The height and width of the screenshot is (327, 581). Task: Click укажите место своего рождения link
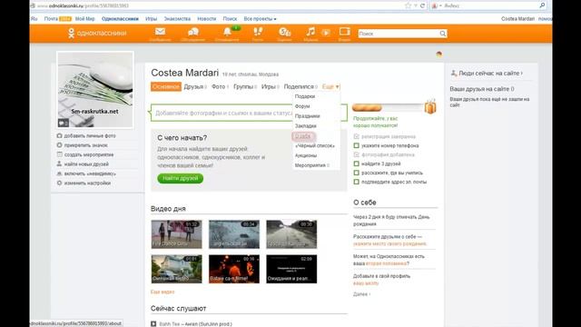389,243
